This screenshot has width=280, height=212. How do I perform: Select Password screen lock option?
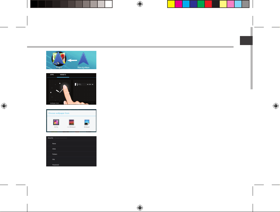coord(55,165)
